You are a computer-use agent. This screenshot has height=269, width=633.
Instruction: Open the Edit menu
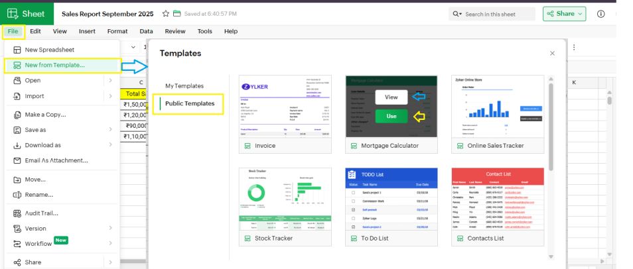[36, 31]
